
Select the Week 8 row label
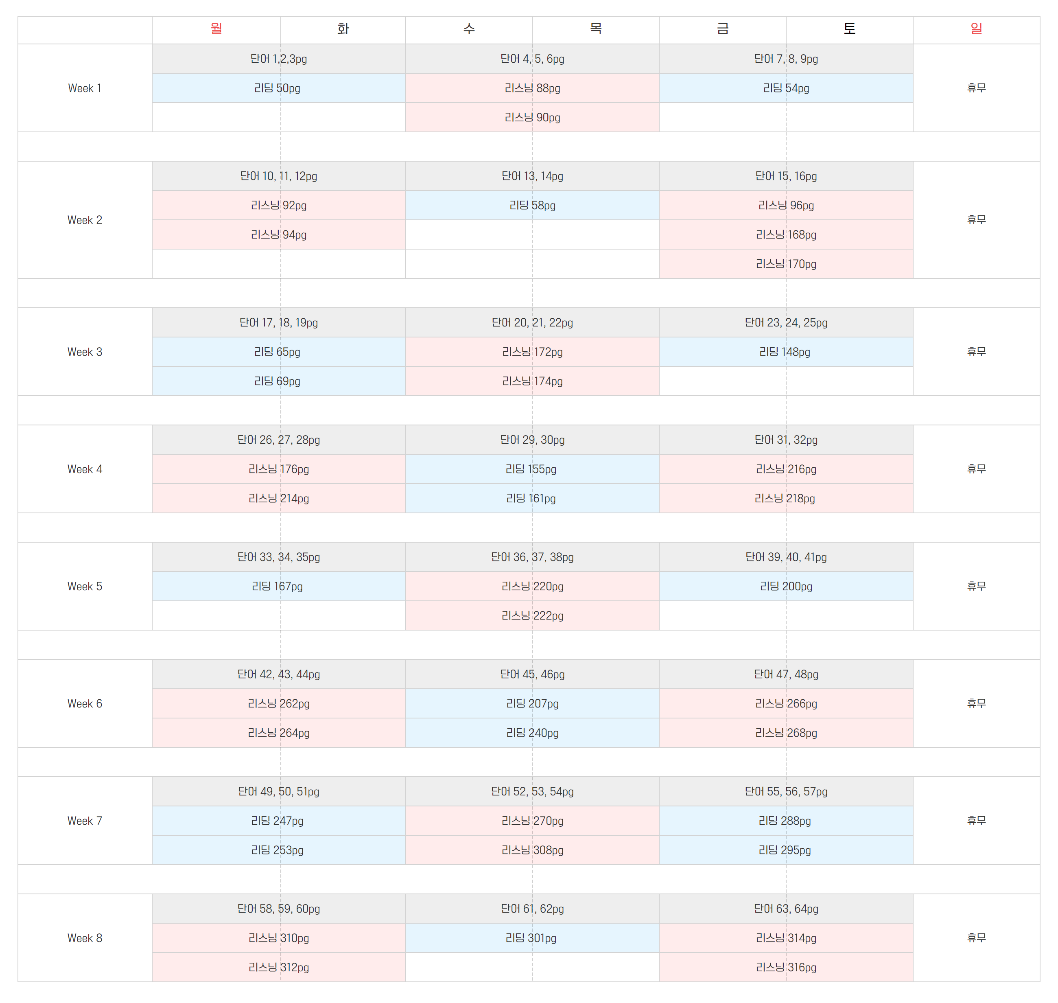click(84, 938)
